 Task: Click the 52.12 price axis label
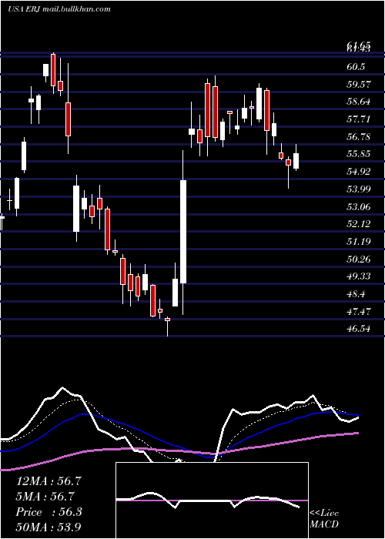point(359,224)
